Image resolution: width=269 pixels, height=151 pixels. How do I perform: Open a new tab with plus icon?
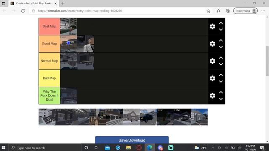tap(63, 3)
